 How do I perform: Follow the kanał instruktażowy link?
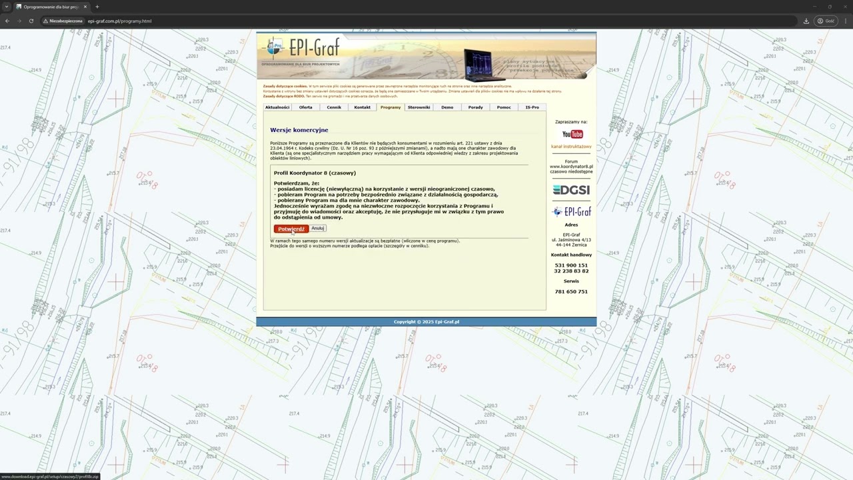point(571,147)
